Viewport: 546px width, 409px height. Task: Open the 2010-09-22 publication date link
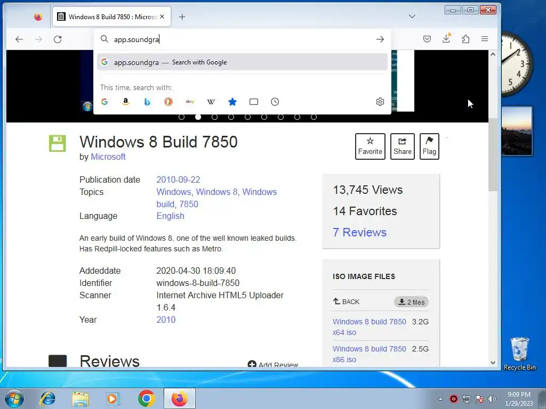click(178, 180)
